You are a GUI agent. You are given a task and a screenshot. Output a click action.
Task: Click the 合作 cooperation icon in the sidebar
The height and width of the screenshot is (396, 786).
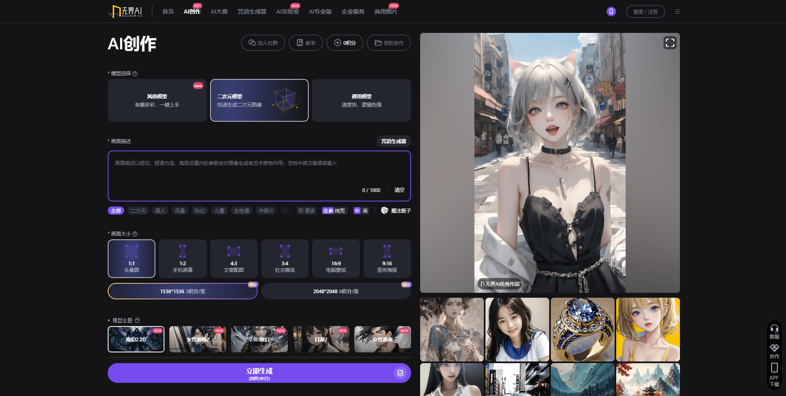point(774,349)
